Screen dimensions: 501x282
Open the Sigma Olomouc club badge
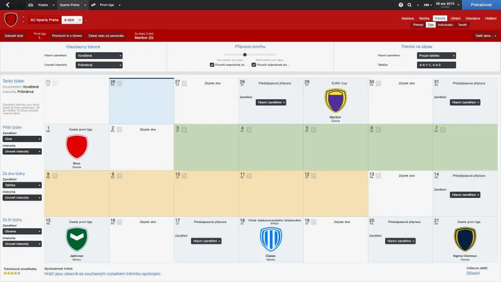pos(464,239)
